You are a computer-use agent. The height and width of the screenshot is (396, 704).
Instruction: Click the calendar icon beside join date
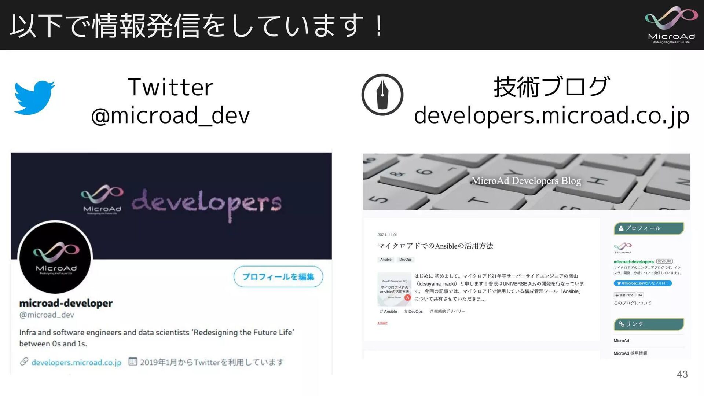(x=132, y=362)
